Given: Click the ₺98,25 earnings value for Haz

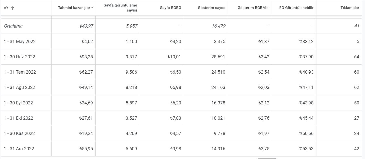Looking at the screenshot, I should [x=86, y=57].
